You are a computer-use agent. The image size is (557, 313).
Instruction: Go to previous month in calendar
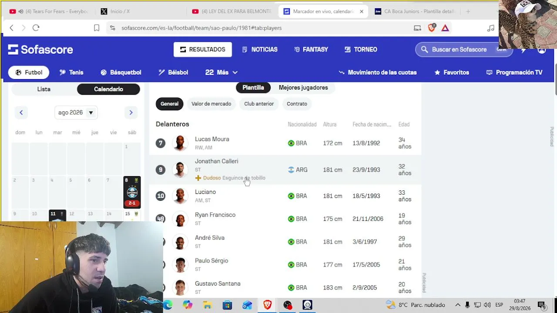[x=21, y=113]
